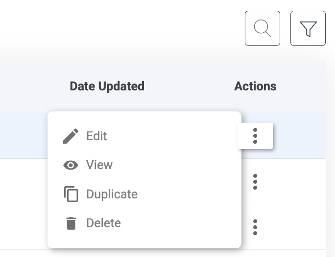335x257 pixels.
Task: Sort by the Date Updated column header
Action: 107,86
